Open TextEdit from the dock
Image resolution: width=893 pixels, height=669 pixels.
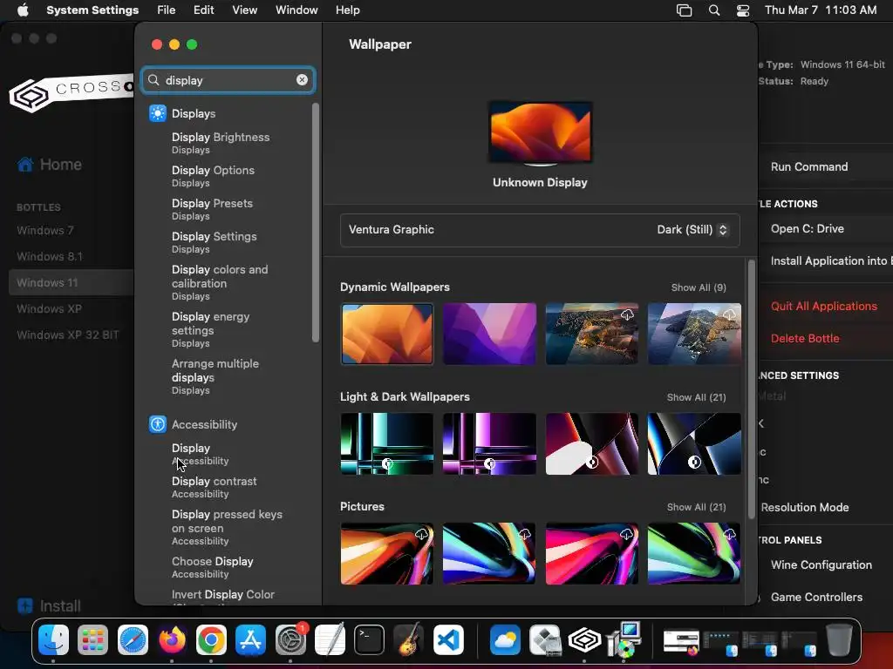pos(330,639)
